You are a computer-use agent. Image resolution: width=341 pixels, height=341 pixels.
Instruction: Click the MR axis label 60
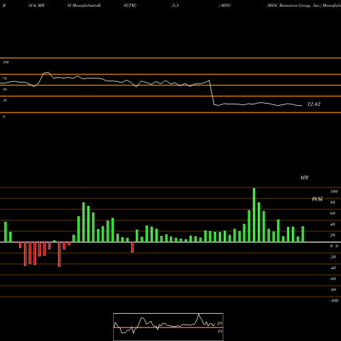pos(333,213)
